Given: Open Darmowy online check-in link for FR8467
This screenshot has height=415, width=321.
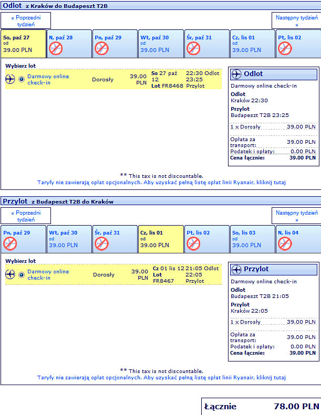Looking at the screenshot, I should click(x=48, y=275).
